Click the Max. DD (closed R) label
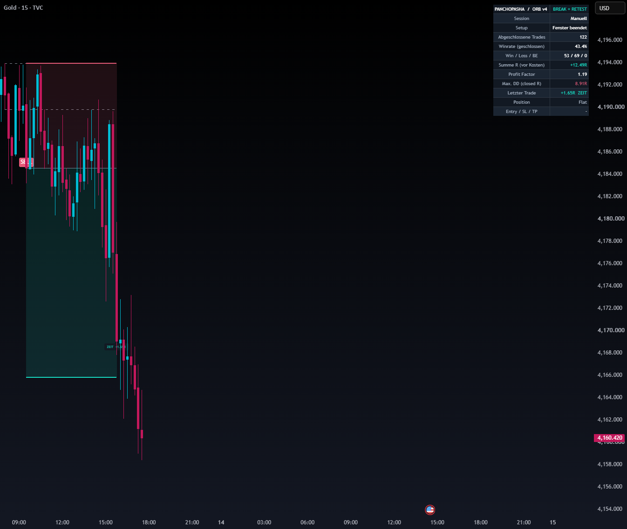Viewport: 627px width, 529px height. point(521,84)
